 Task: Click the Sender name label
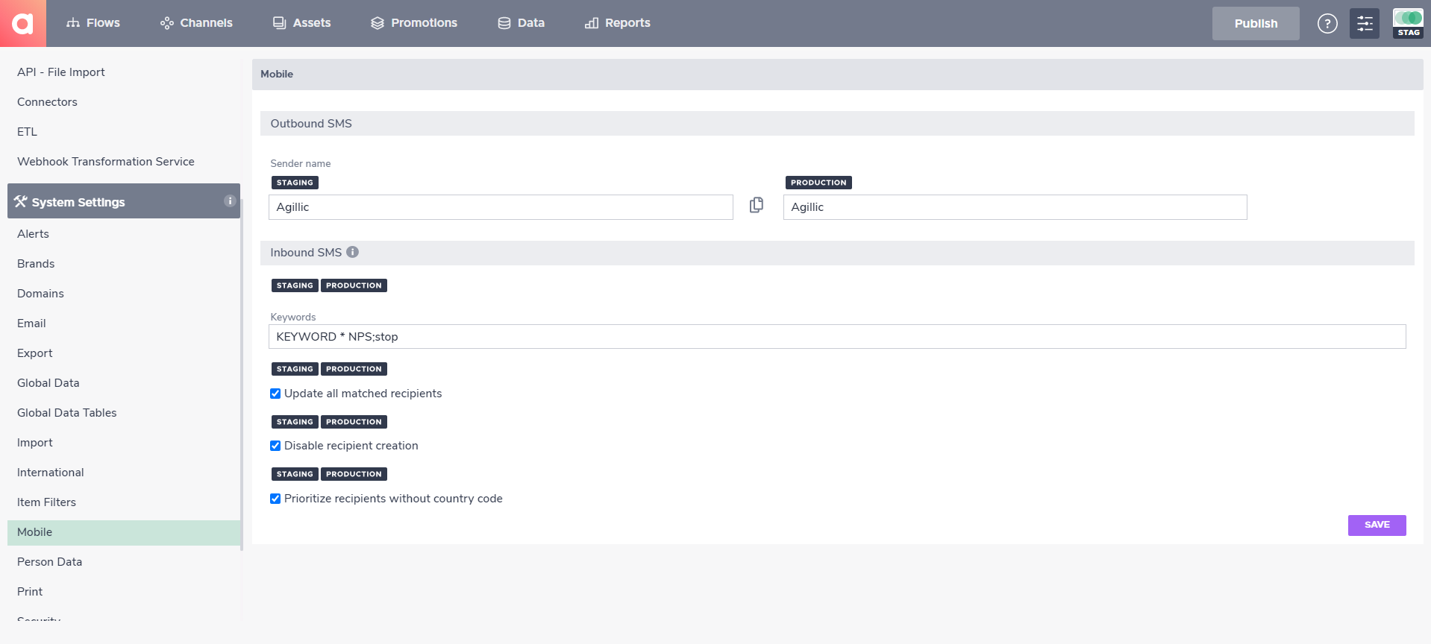click(x=301, y=163)
